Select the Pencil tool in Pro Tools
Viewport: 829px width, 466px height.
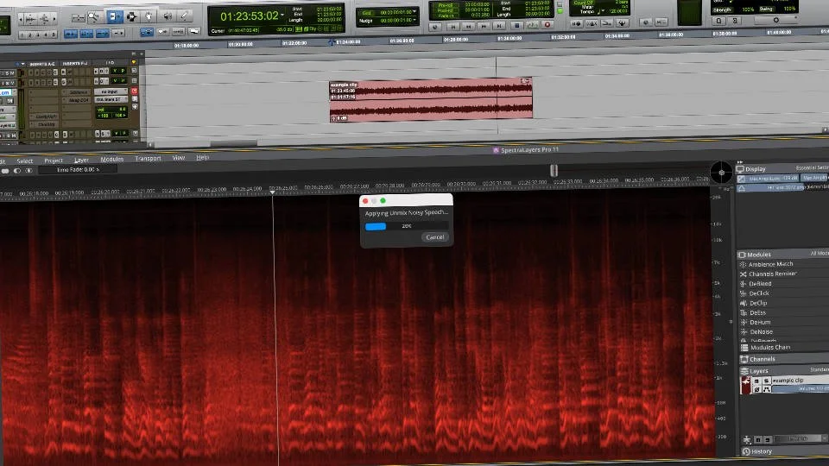[184, 16]
